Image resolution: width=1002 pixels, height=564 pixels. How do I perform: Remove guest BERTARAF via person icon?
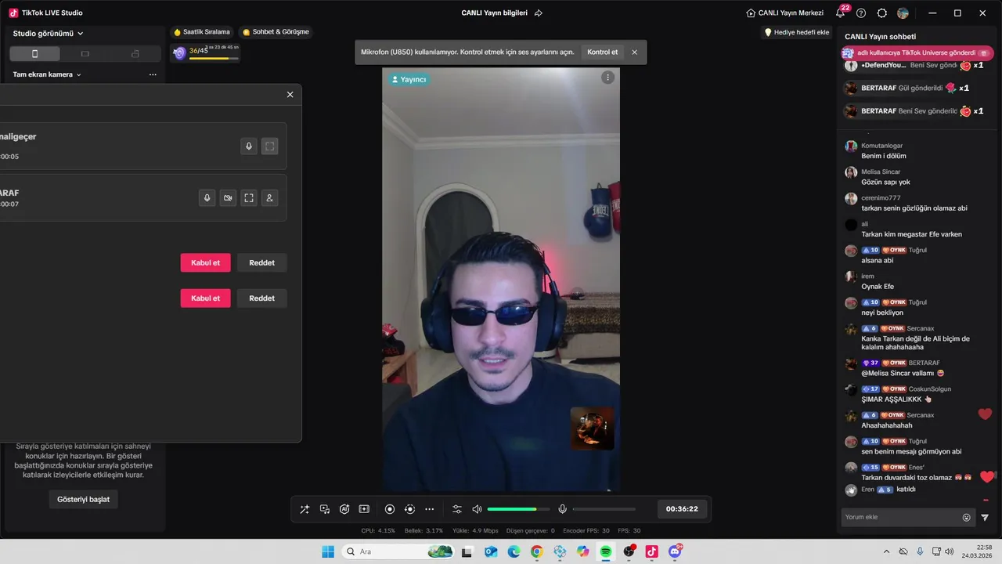pyautogui.click(x=270, y=198)
